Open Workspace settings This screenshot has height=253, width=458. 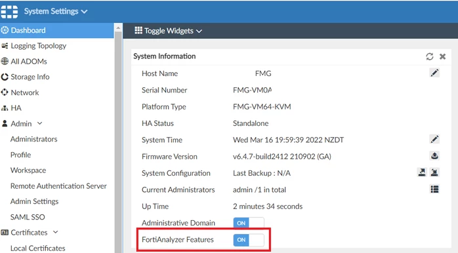[28, 170]
